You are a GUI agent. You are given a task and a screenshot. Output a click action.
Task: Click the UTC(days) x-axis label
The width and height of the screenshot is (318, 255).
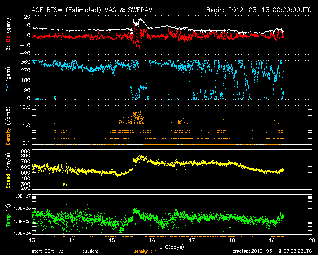(171, 247)
